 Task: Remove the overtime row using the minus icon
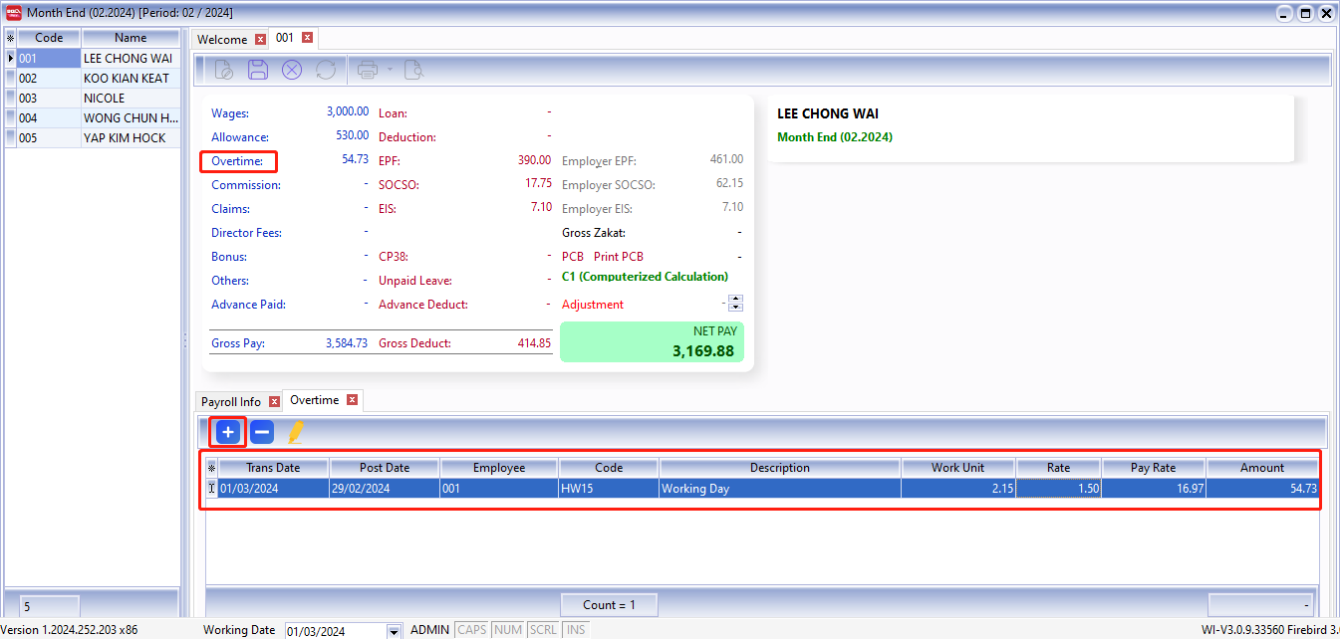pyautogui.click(x=261, y=431)
